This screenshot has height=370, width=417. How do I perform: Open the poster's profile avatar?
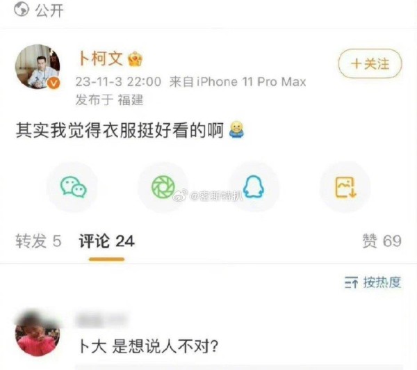pos(38,67)
